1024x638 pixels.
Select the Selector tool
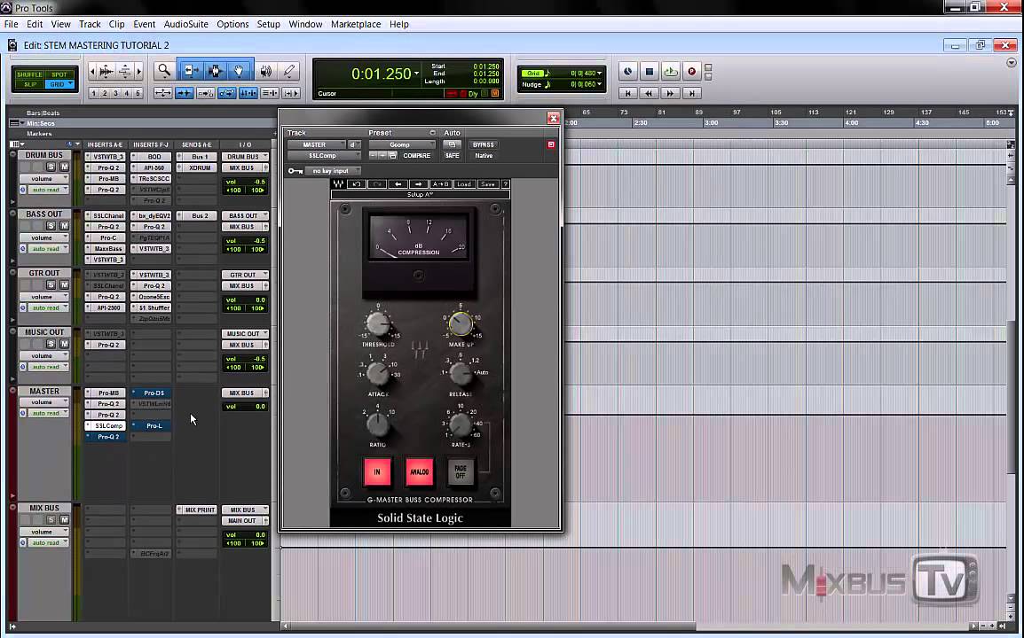coord(215,71)
